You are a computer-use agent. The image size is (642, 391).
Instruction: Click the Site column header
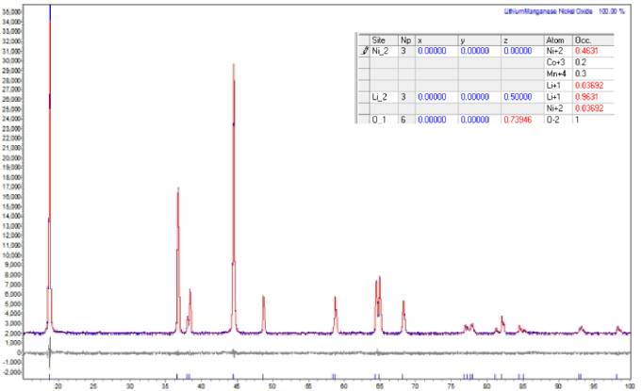click(379, 41)
